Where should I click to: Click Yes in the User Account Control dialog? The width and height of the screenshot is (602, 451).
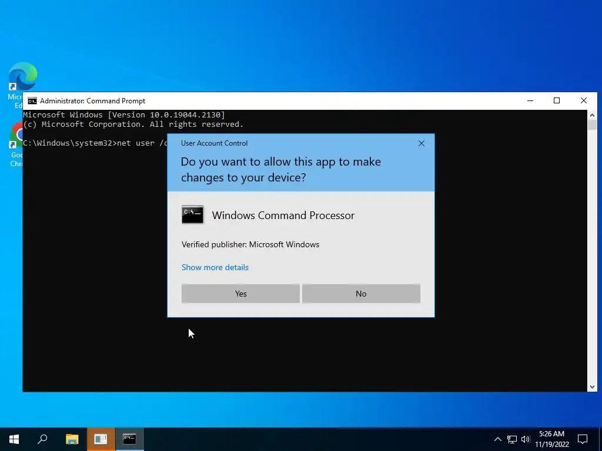coord(240,294)
